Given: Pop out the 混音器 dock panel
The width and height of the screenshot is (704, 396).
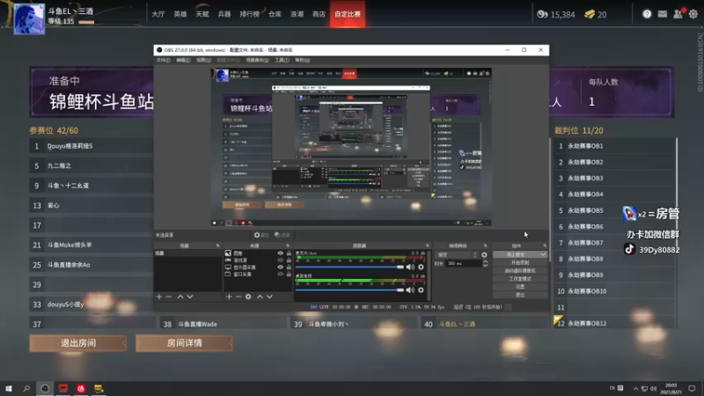Looking at the screenshot, I should tap(428, 246).
